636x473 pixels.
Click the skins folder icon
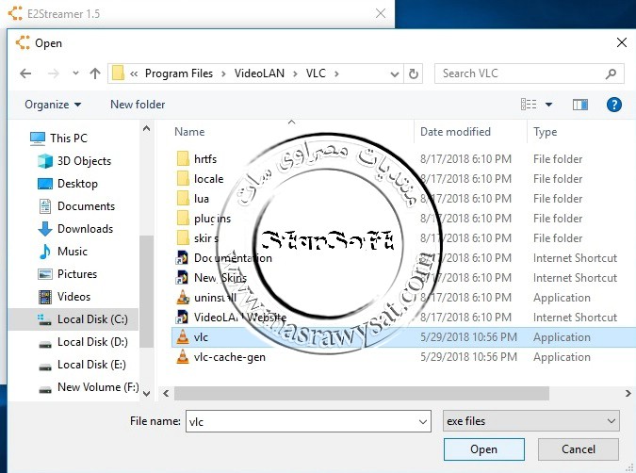tap(183, 238)
